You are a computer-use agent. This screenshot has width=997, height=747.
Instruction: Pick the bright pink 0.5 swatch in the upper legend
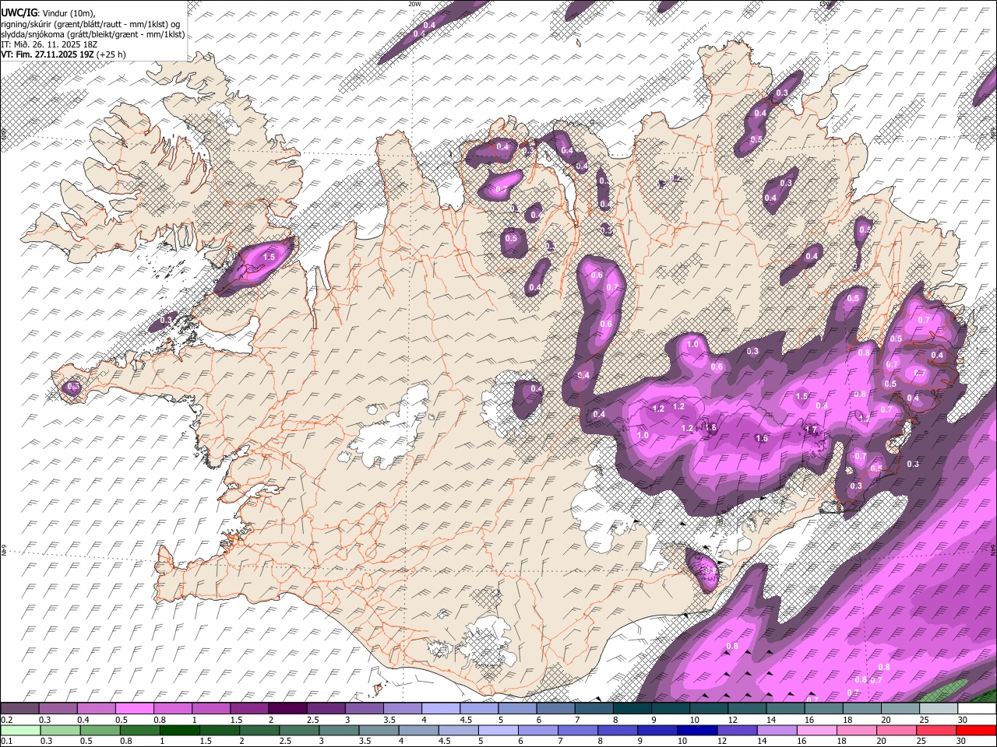coord(135,709)
